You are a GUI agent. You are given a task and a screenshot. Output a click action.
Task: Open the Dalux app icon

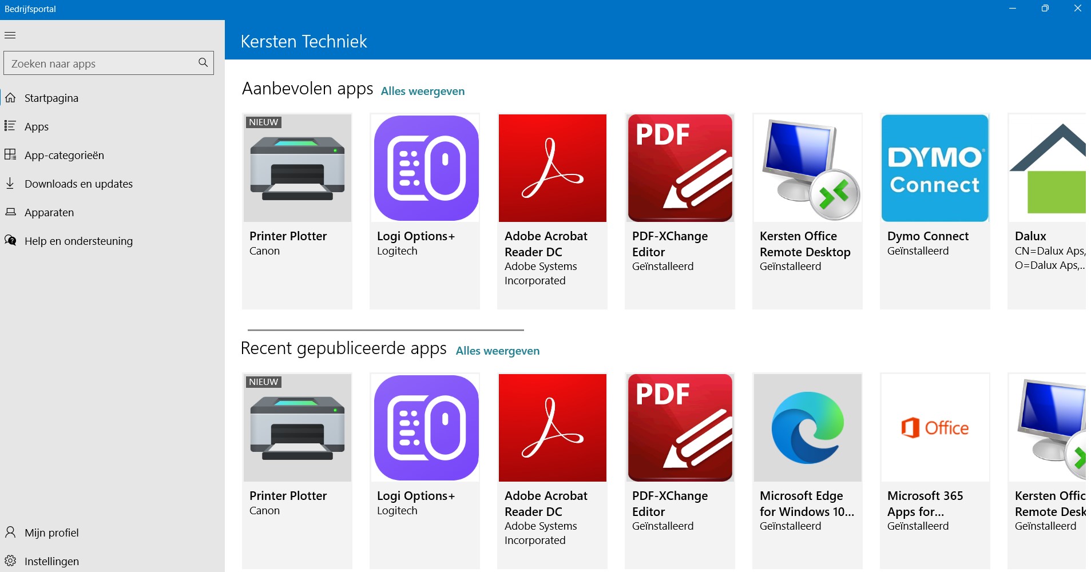(1048, 168)
